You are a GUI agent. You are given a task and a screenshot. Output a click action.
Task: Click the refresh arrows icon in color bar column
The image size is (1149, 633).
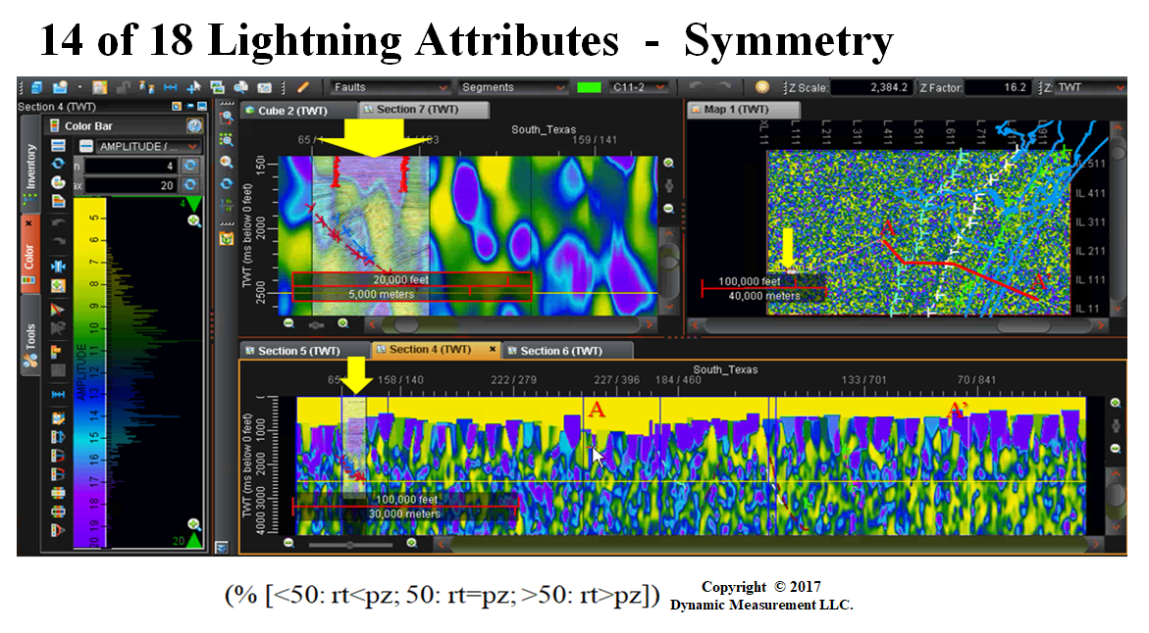58,164
